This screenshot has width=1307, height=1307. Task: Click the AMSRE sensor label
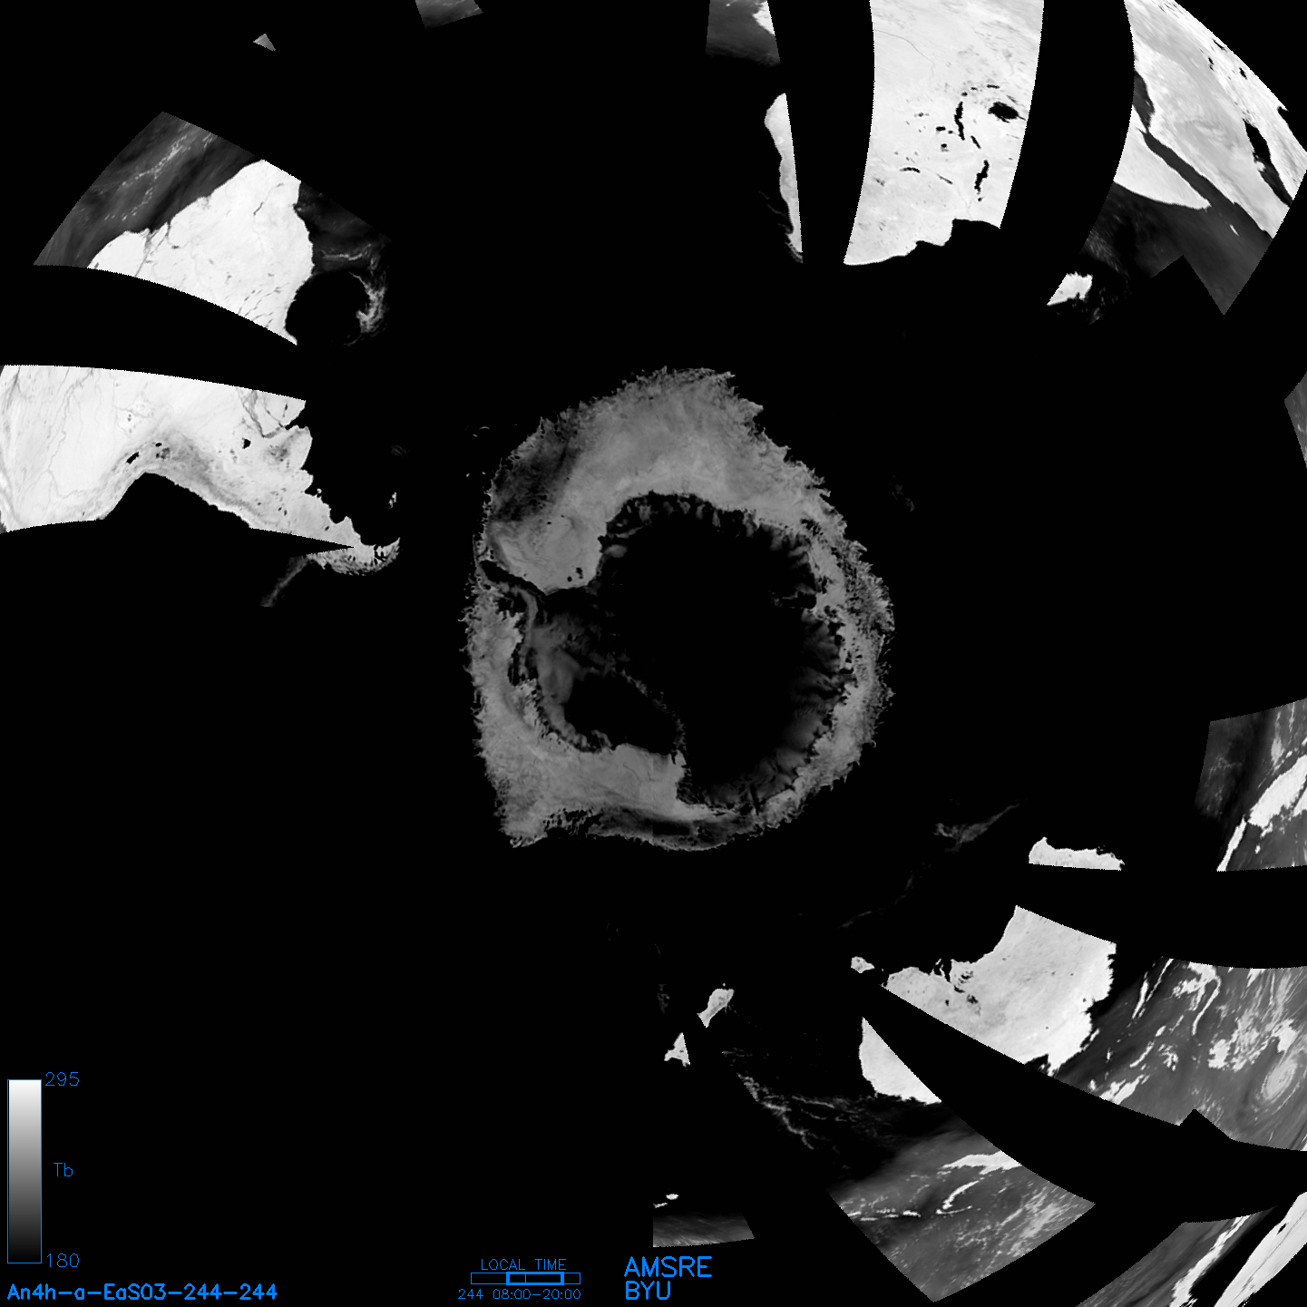point(668,1267)
